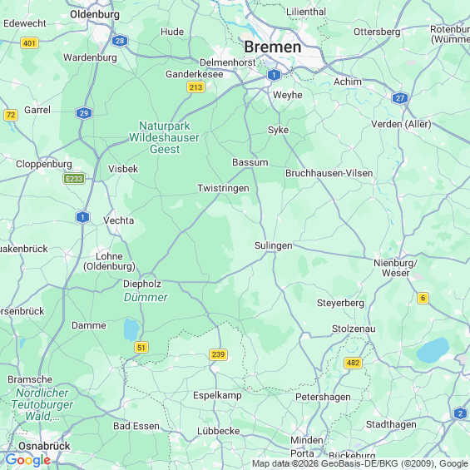Screen dimensions: 470x470
Task: Select the Nienburg/Weser label
Action: (x=395, y=268)
